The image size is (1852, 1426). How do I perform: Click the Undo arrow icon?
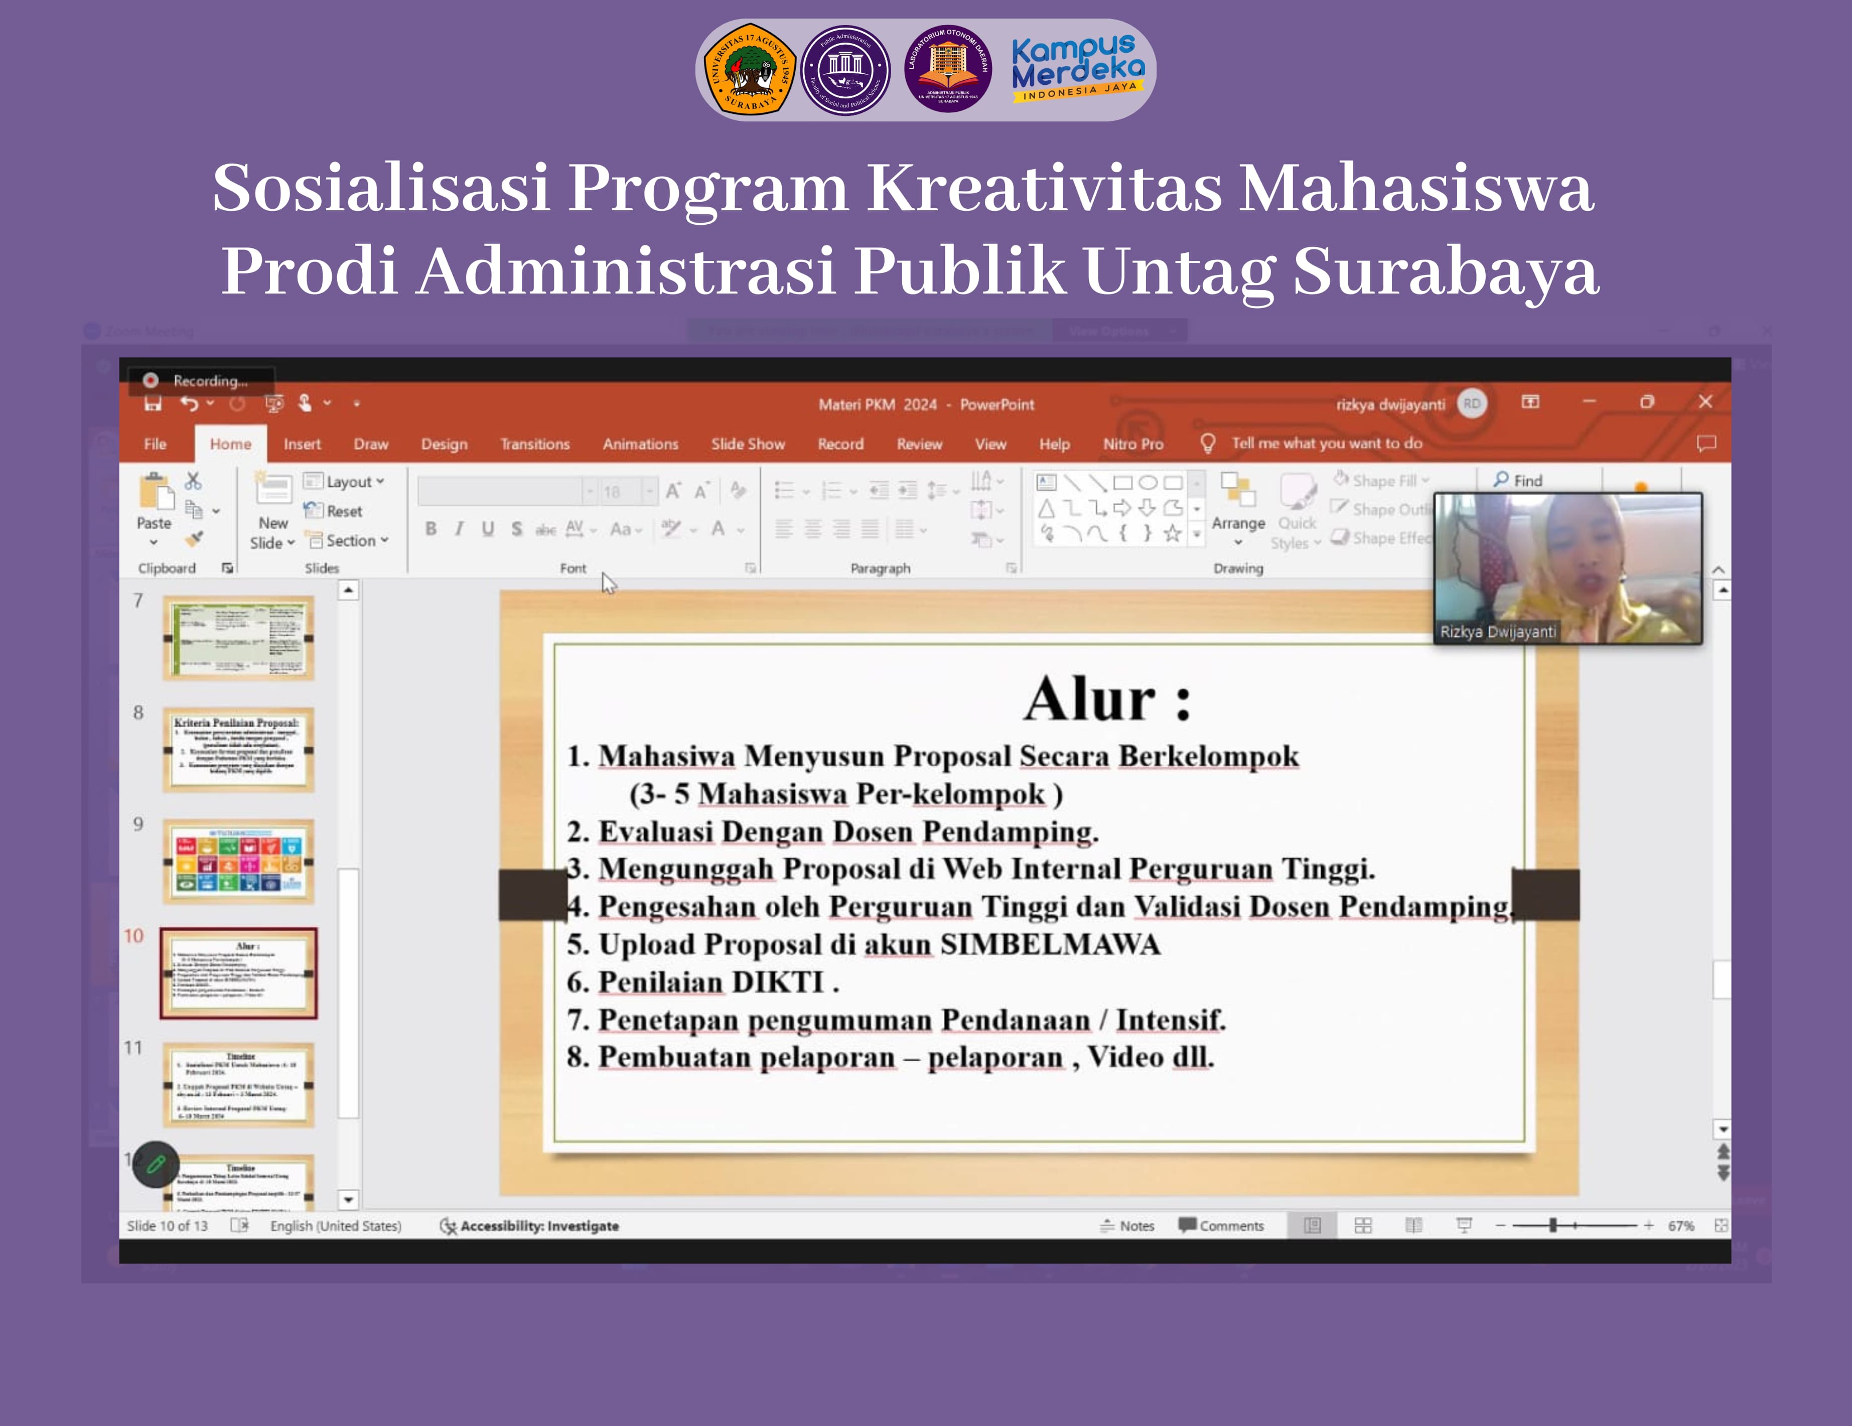(189, 403)
